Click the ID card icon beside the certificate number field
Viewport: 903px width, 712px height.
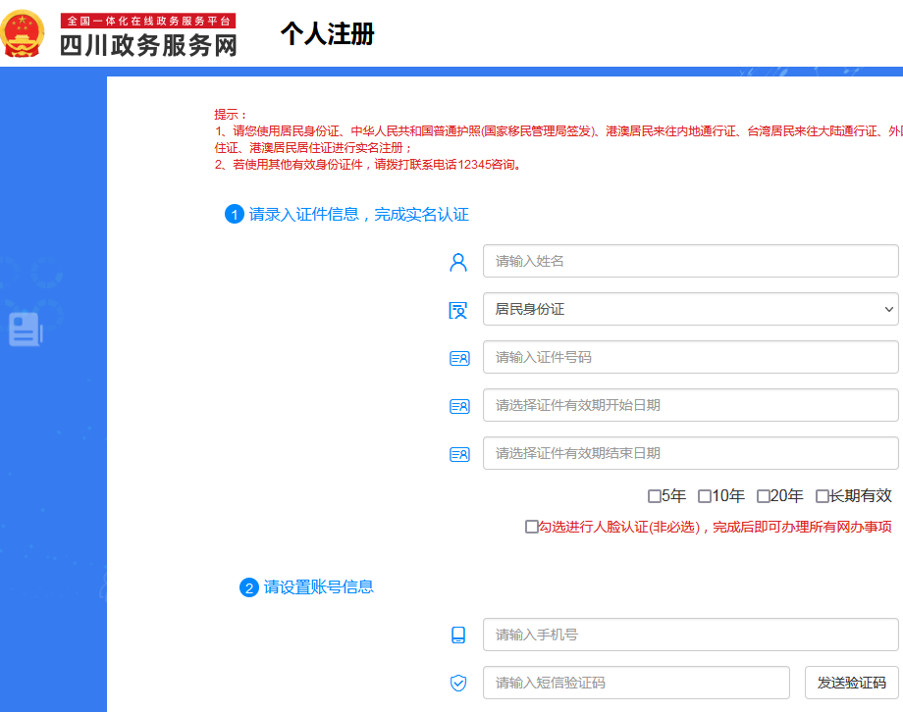point(458,357)
